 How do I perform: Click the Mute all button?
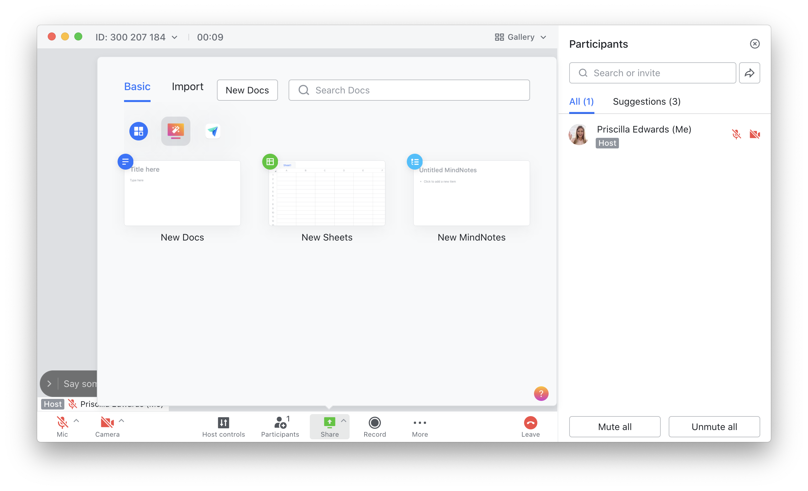pyautogui.click(x=614, y=426)
